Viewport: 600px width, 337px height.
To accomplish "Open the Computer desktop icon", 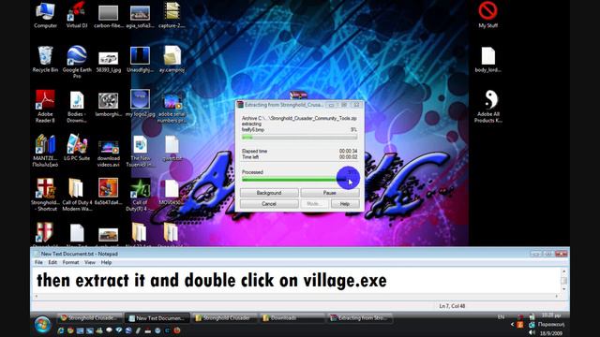I will (x=45, y=15).
